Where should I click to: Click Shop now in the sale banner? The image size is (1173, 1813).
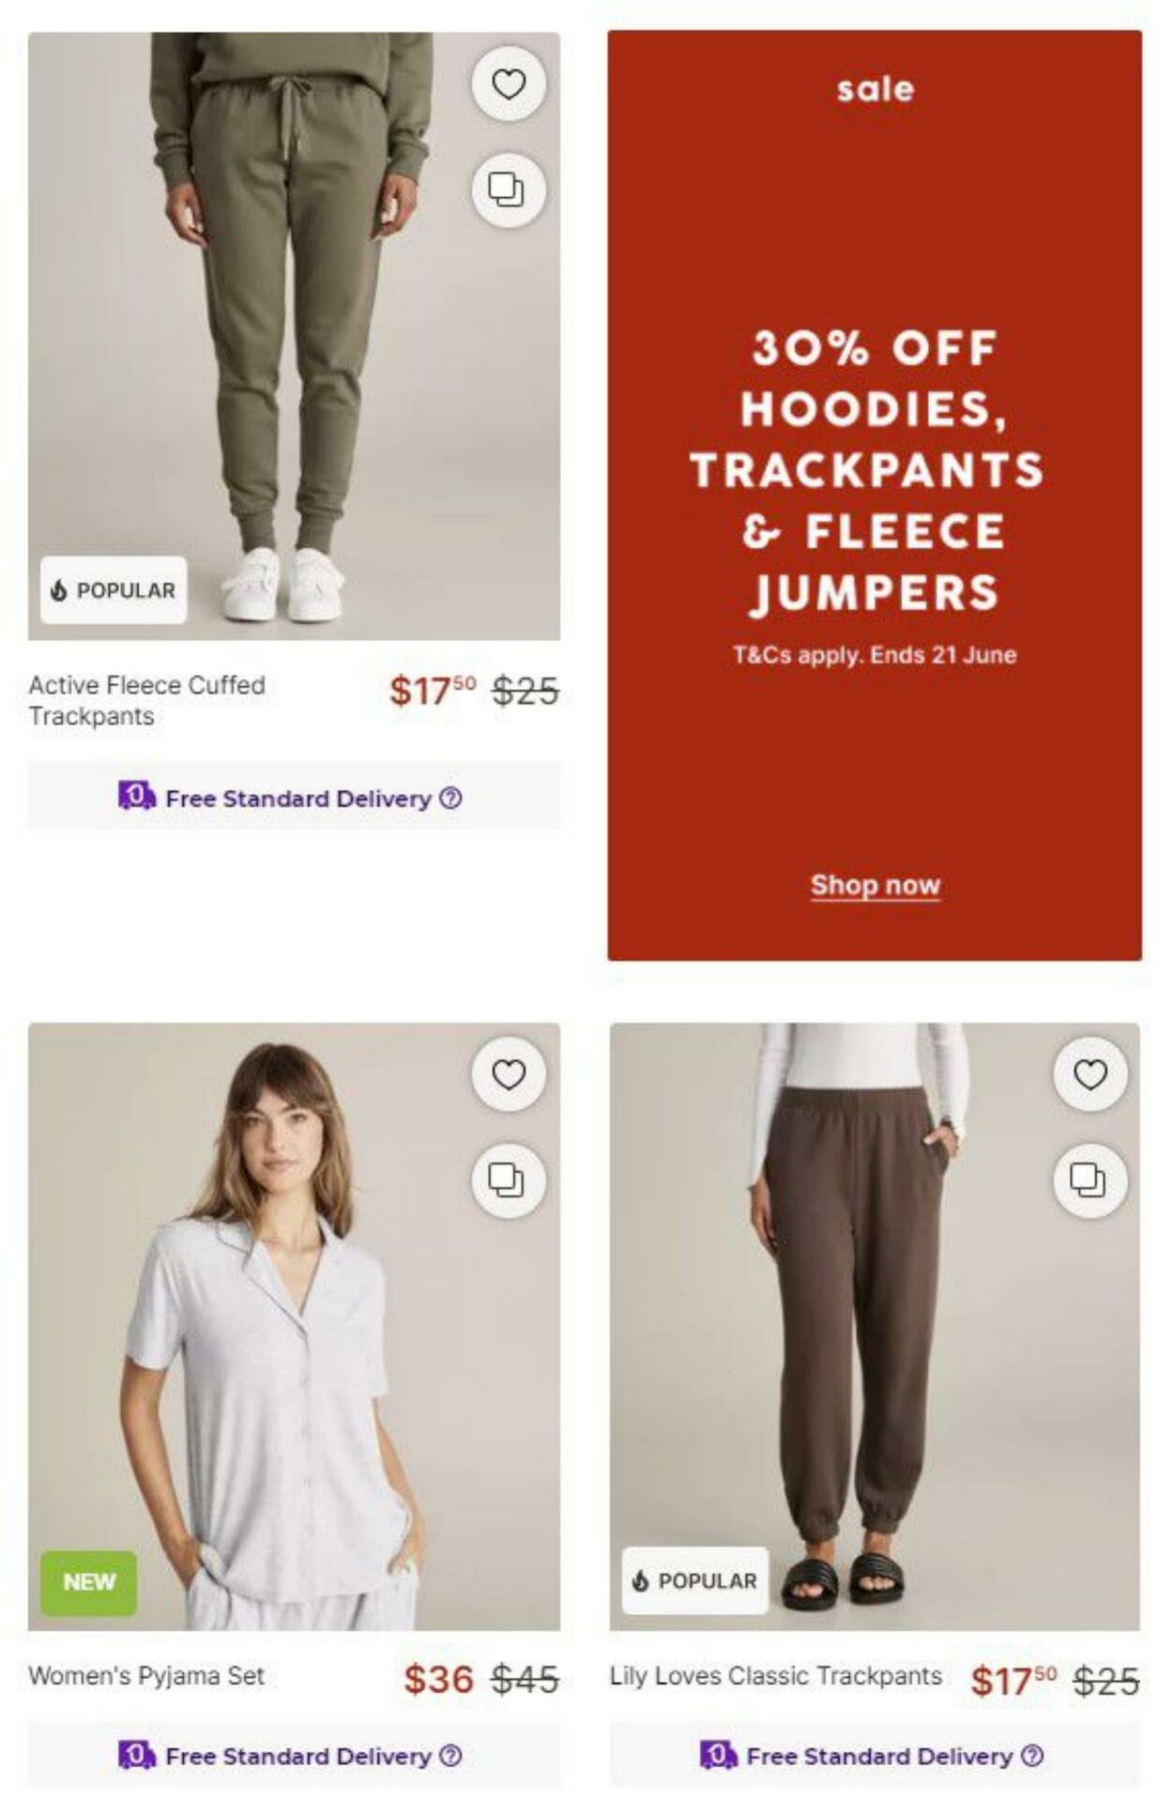[x=875, y=885]
